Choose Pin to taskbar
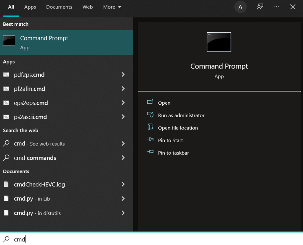The image size is (303, 245). [173, 153]
